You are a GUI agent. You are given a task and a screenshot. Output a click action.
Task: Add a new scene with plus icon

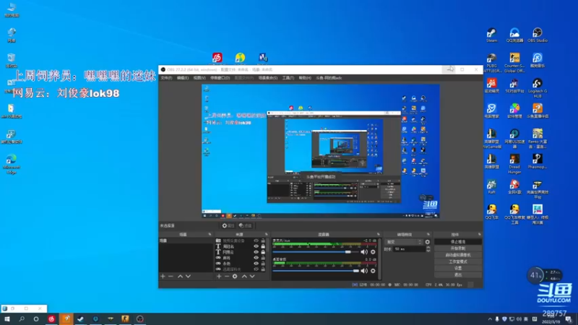(x=163, y=276)
